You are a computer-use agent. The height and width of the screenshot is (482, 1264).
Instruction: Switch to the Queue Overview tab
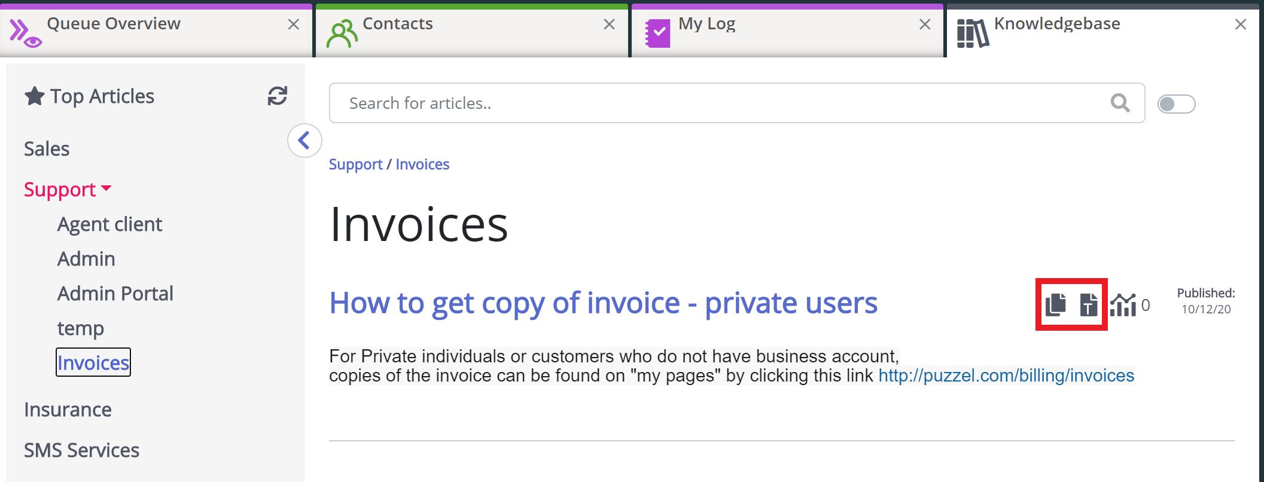coord(113,24)
